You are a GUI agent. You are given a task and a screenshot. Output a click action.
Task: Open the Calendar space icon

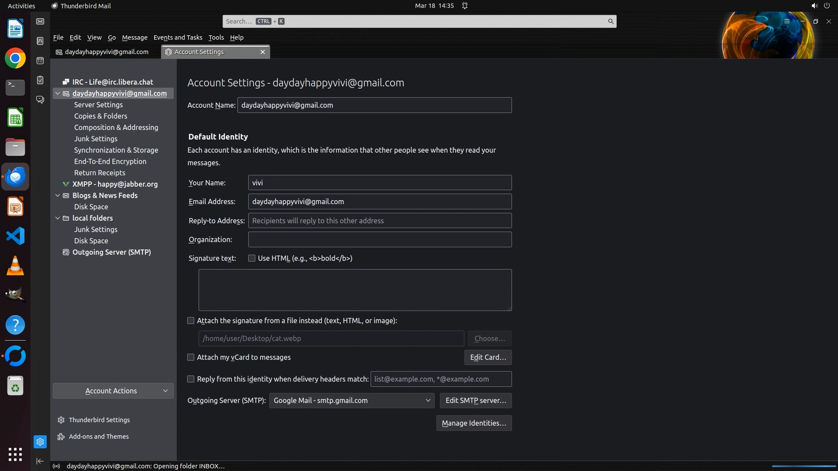40,61
